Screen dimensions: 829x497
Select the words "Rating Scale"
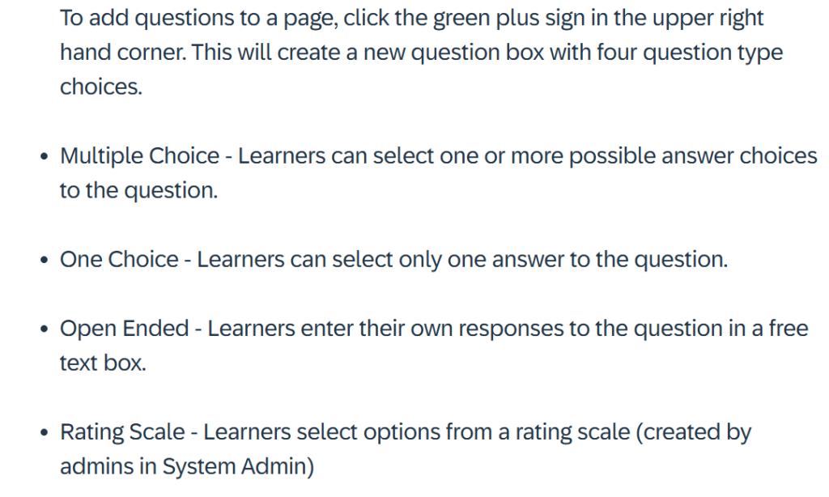click(122, 432)
